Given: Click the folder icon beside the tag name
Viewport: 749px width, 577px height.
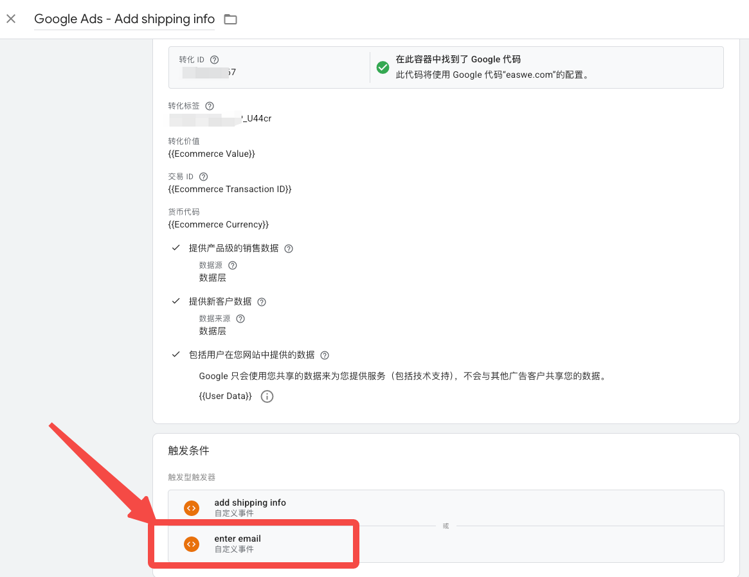Looking at the screenshot, I should [230, 19].
